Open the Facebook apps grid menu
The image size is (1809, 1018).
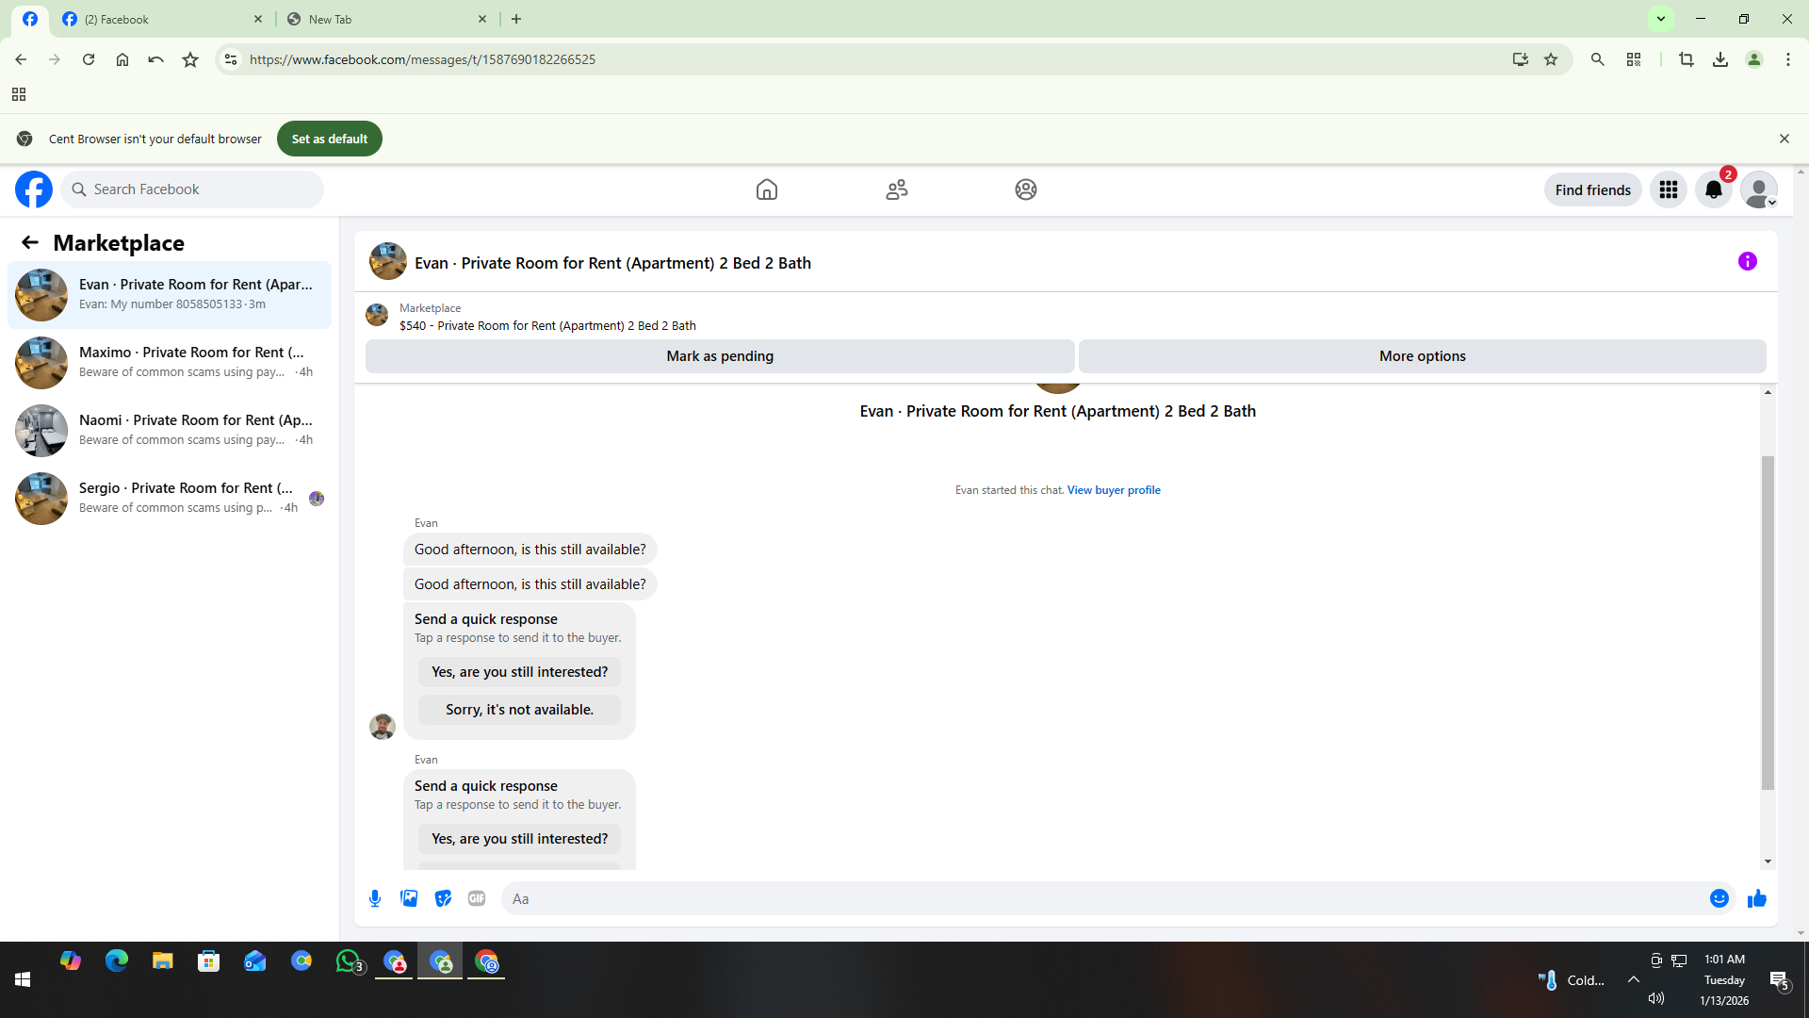click(x=1668, y=189)
